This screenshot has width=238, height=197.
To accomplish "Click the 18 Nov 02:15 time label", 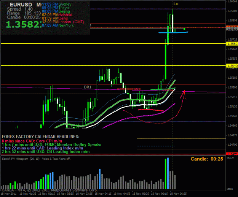I will 46,194.
